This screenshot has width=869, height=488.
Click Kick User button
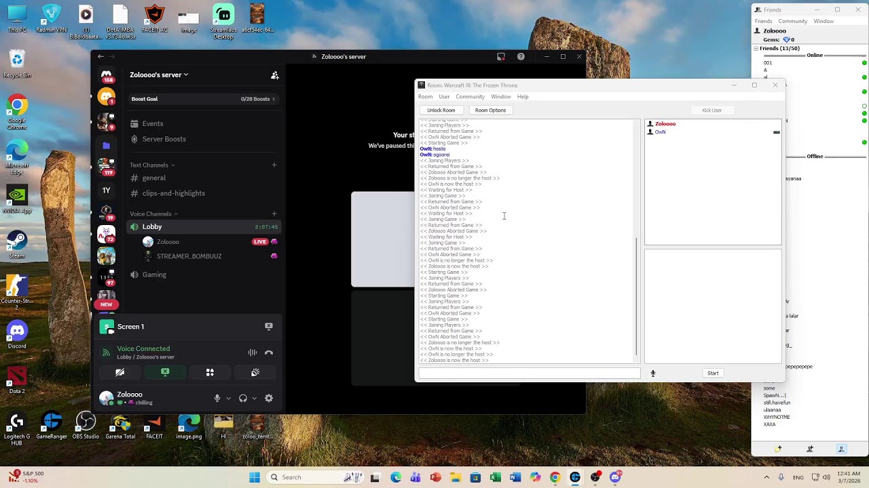pyautogui.click(x=712, y=110)
